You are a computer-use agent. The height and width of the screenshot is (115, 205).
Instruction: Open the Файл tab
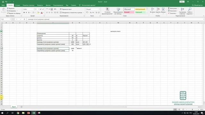3,5
